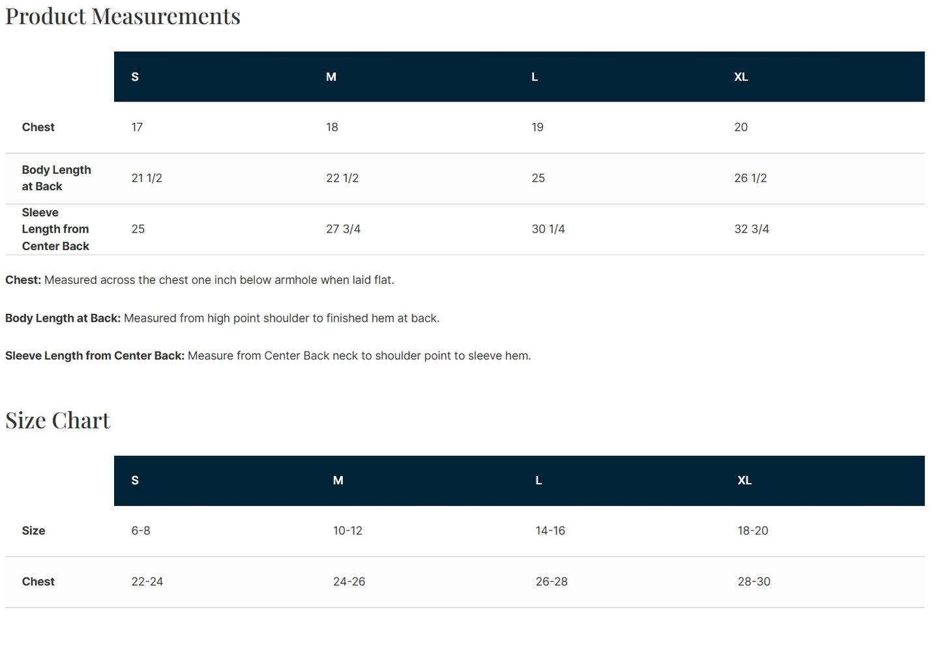Screen dimensions: 942x653
Task: Click the 27 3/4 sleeve length value
Action: 343,229
